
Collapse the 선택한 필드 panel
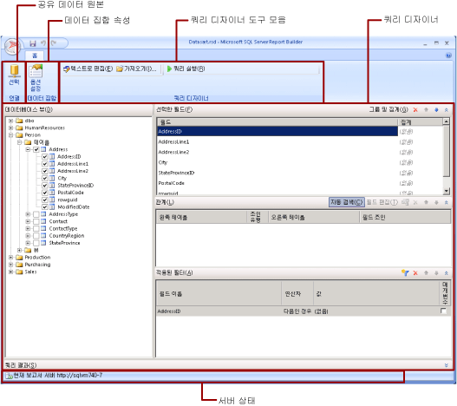[x=447, y=110]
